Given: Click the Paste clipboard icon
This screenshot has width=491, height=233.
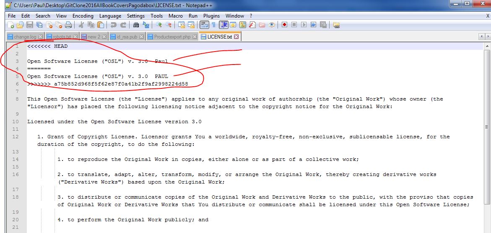Looking at the screenshot, I should click(x=100, y=25).
